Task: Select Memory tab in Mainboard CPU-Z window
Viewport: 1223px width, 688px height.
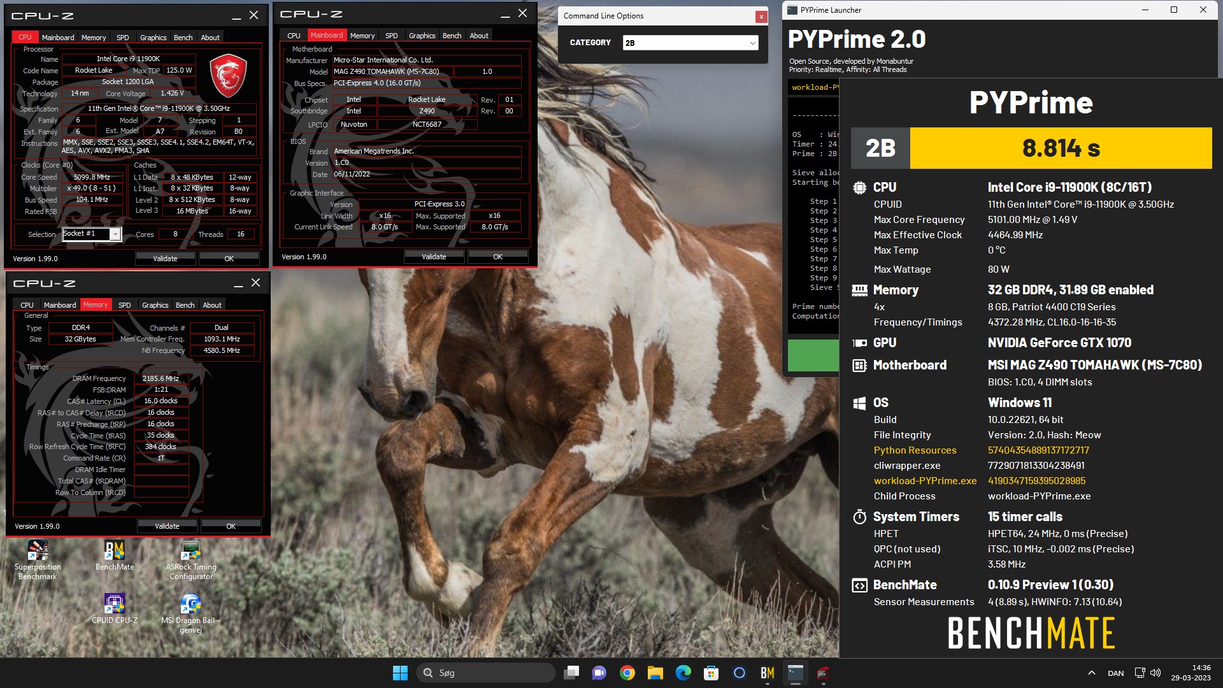Action: [x=362, y=36]
